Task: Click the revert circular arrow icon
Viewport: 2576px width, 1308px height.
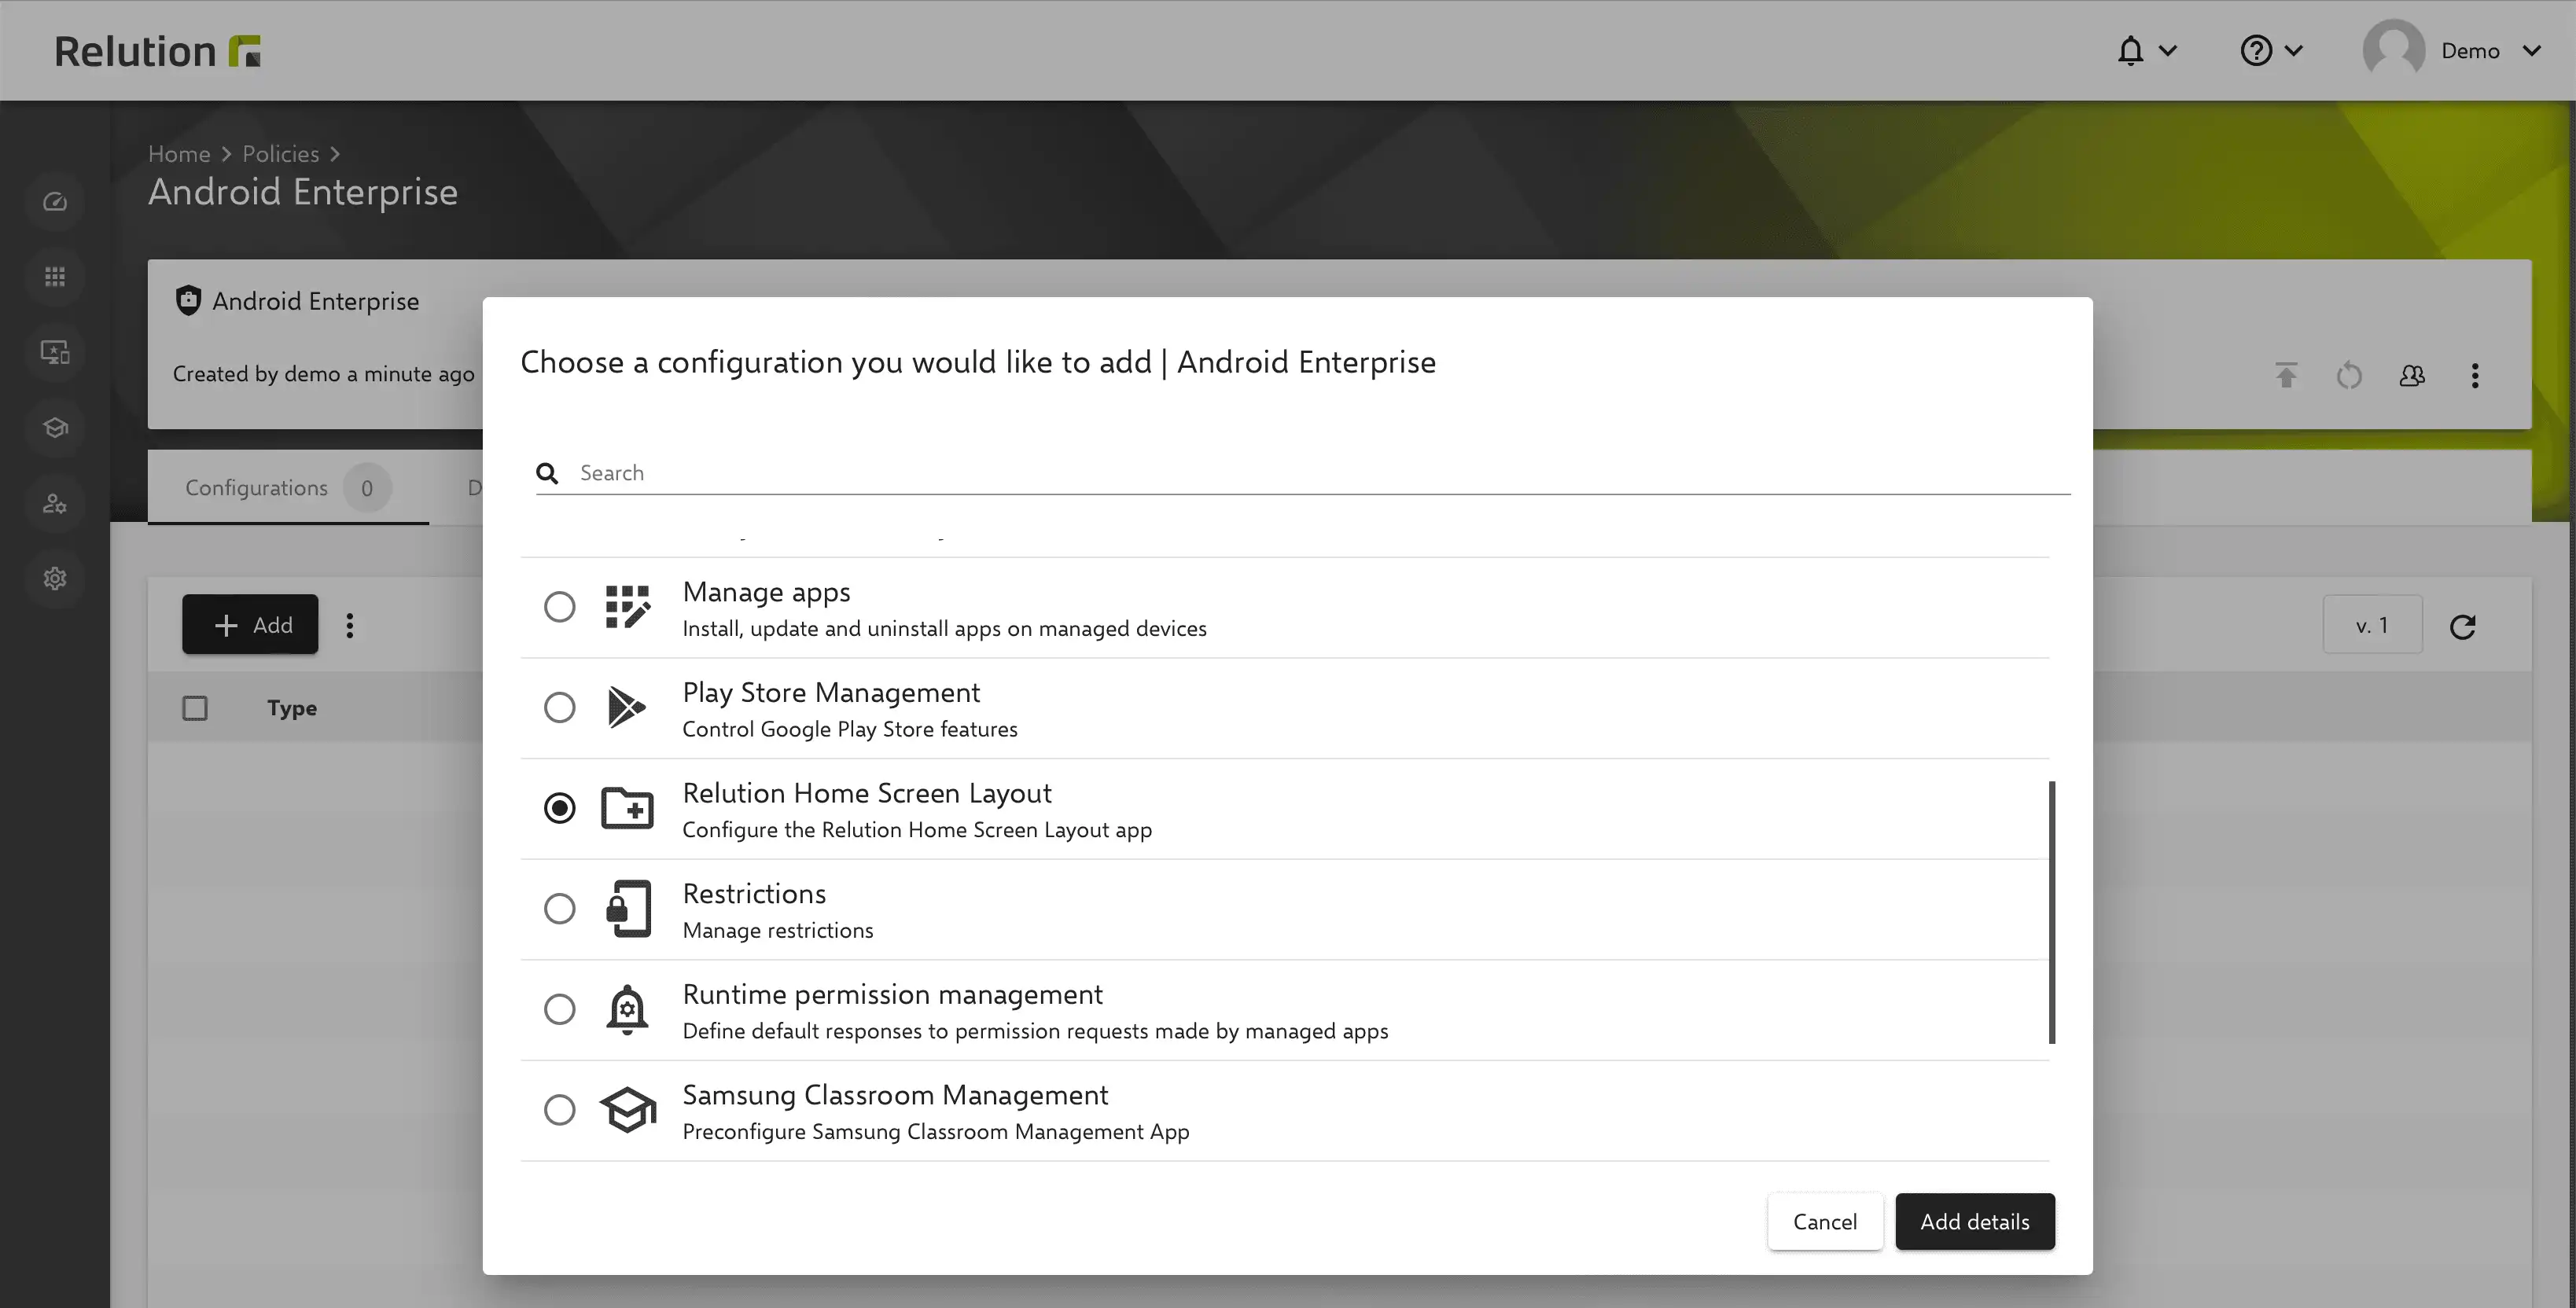Action: [2349, 375]
